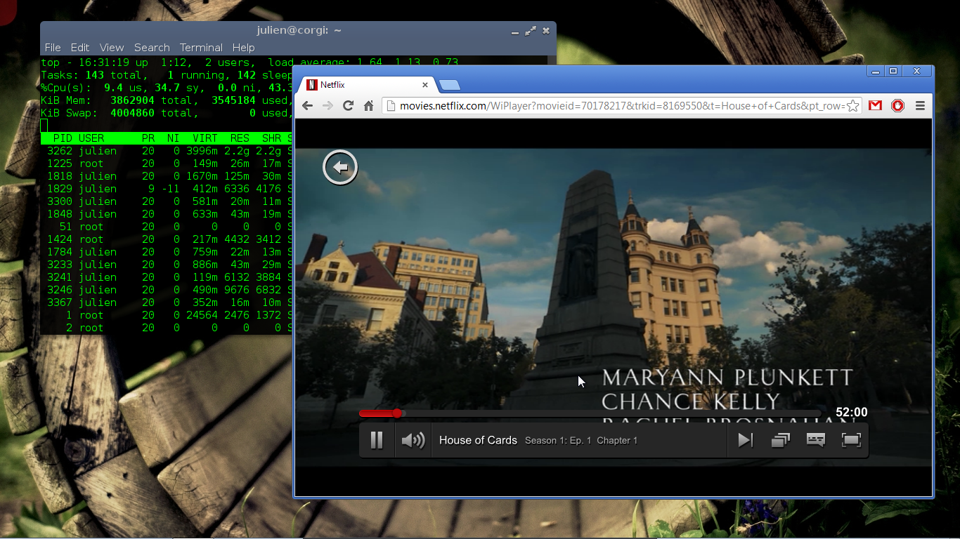960x539 pixels.
Task: Minimize the terminal window
Action: pos(515,31)
